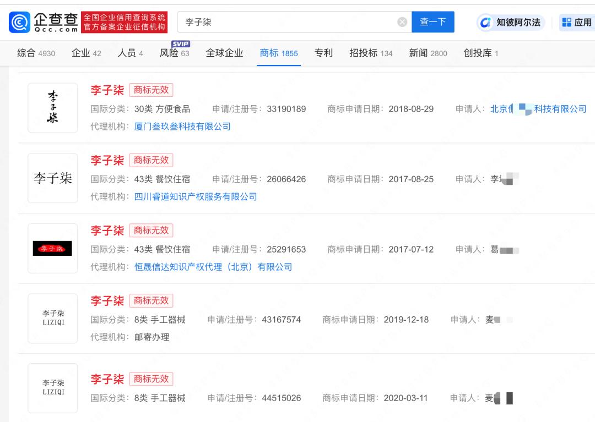
Task: Click the 查一下 search button
Action: click(433, 22)
